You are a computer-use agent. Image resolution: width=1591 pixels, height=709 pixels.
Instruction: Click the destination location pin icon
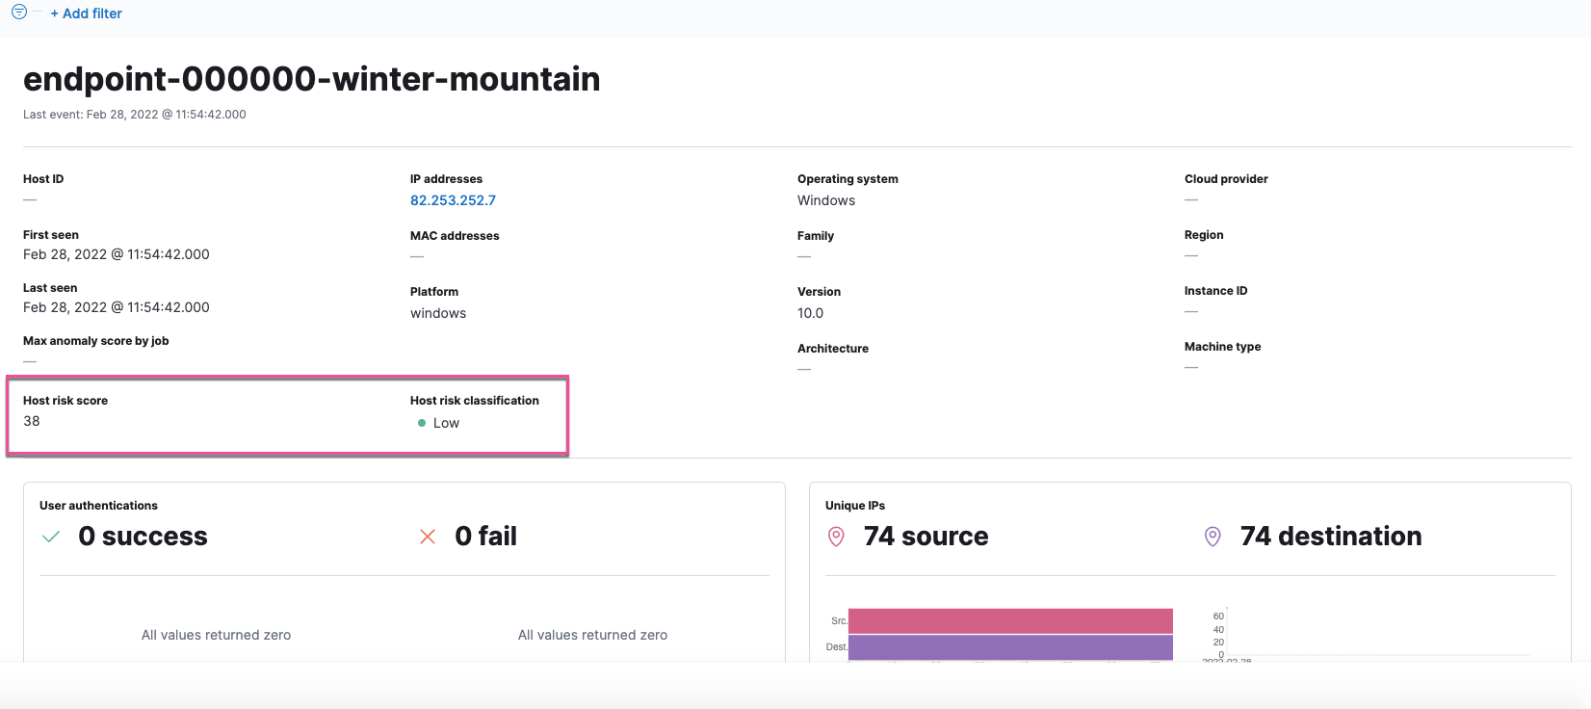tap(1213, 537)
